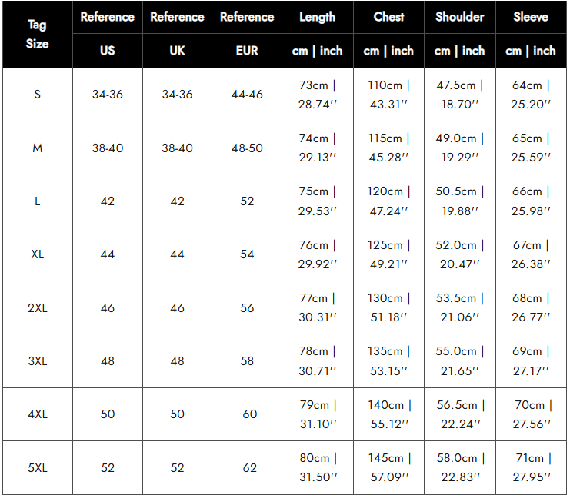570x495 pixels.
Task: Click the 120cm chest measurement cell
Action: coord(388,201)
